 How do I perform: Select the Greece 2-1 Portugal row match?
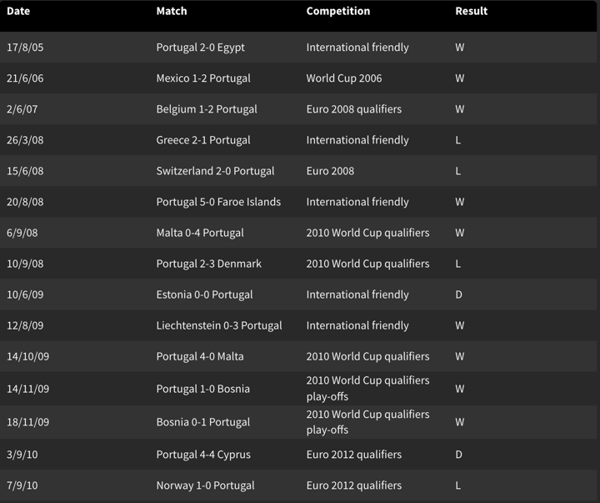pyautogui.click(x=203, y=140)
